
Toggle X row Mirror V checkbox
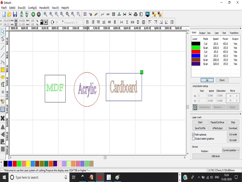click(235, 96)
